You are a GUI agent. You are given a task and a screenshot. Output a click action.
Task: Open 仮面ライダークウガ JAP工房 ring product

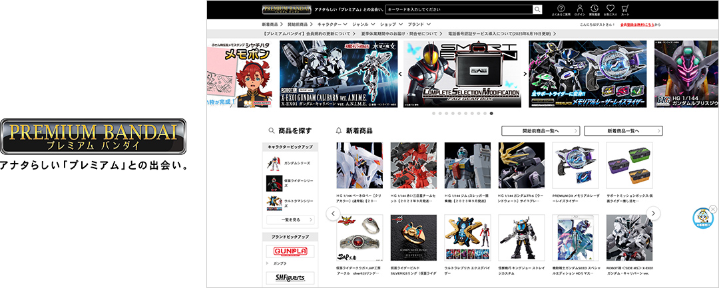(x=359, y=237)
